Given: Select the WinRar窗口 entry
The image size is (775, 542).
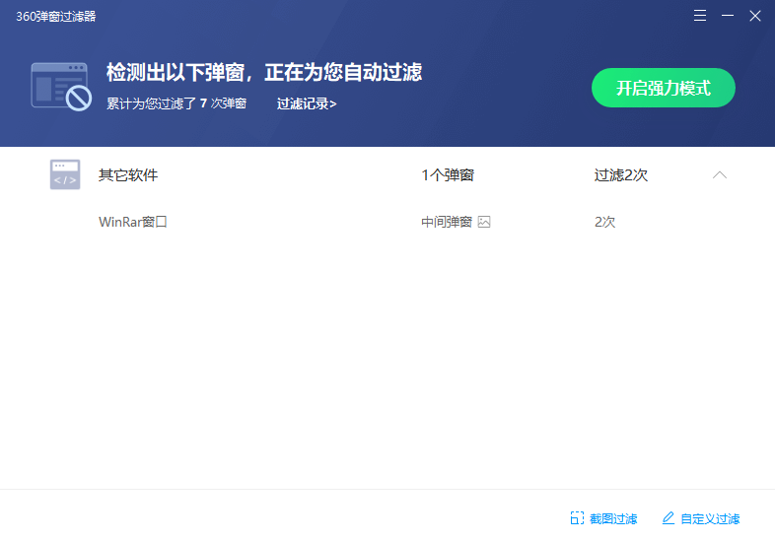Looking at the screenshot, I should pos(133,222).
